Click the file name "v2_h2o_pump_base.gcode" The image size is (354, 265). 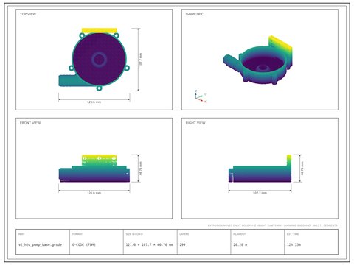coord(40,244)
